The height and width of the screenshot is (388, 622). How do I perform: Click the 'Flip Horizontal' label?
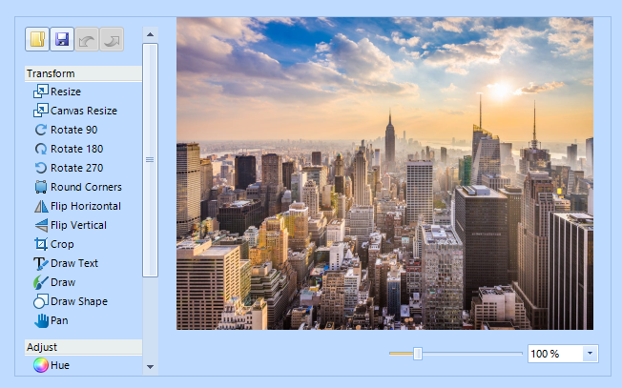click(x=86, y=206)
